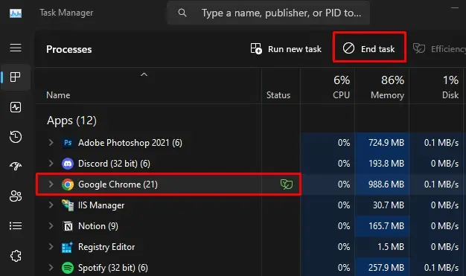Open the App history sidebar icon
This screenshot has width=466, height=276.
(16, 137)
